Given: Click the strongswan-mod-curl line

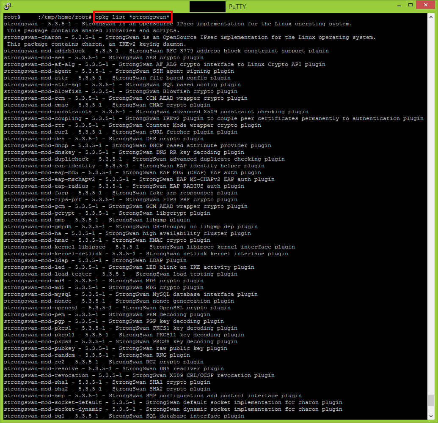Looking at the screenshot, I should tap(121, 132).
